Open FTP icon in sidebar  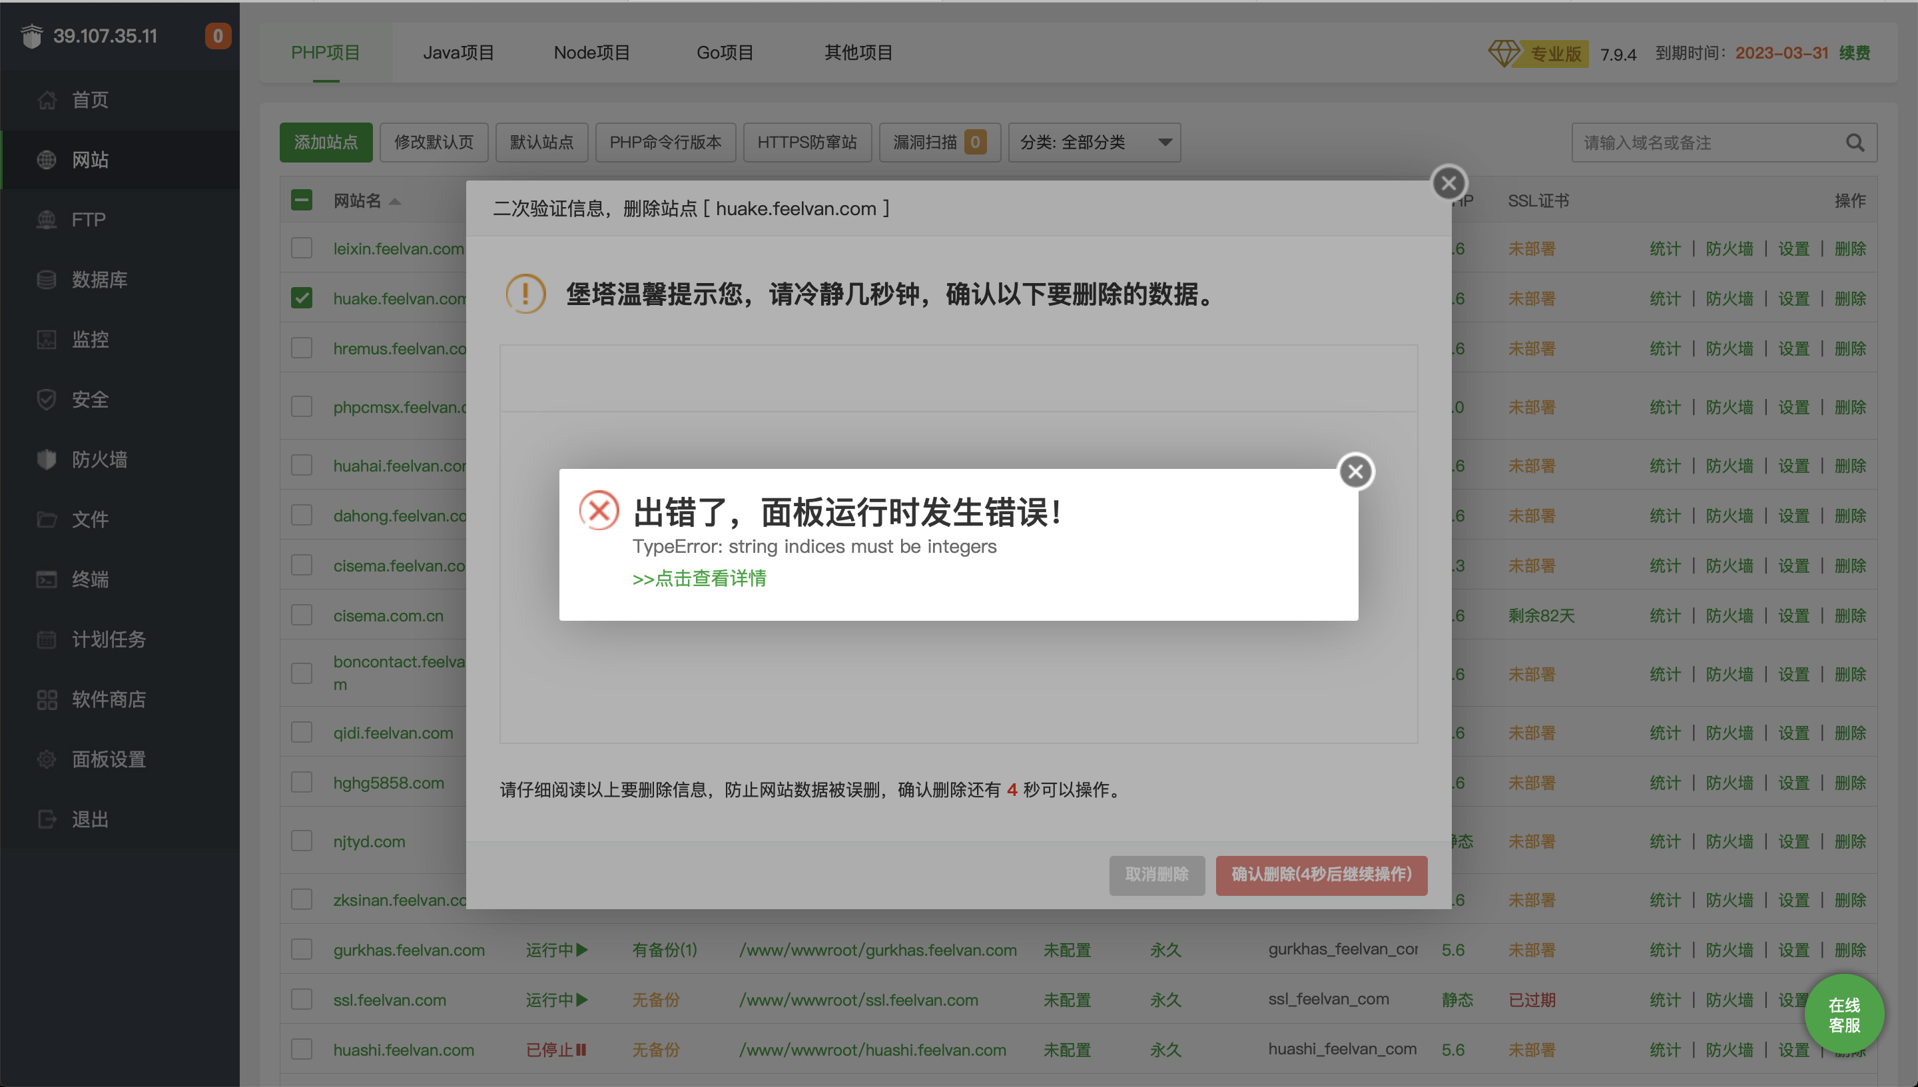click(46, 220)
